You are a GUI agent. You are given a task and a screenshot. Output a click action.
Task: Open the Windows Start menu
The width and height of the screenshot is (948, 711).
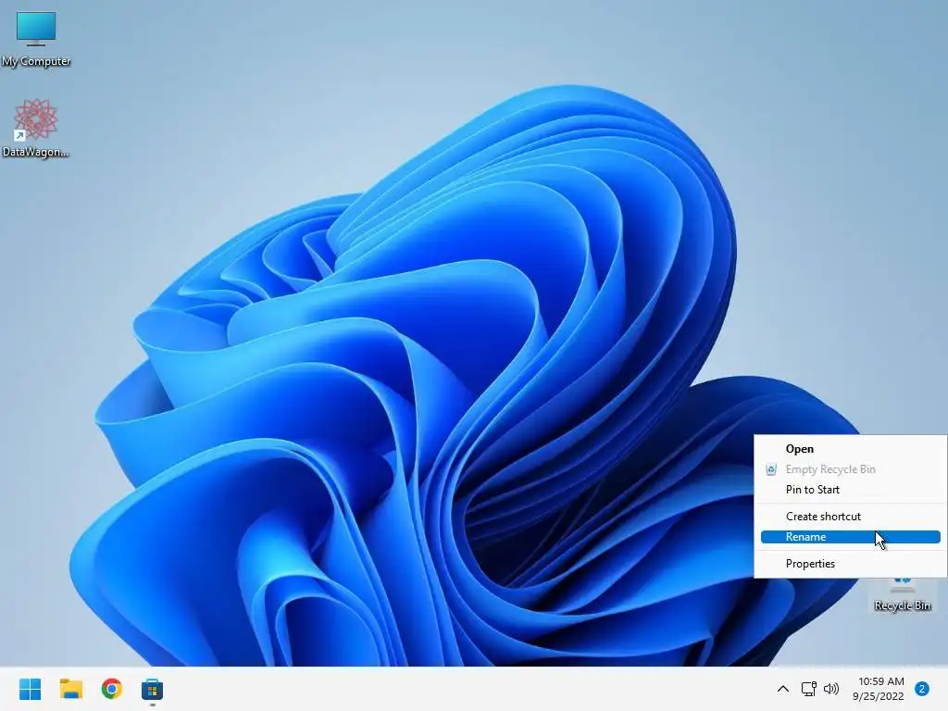(31, 689)
